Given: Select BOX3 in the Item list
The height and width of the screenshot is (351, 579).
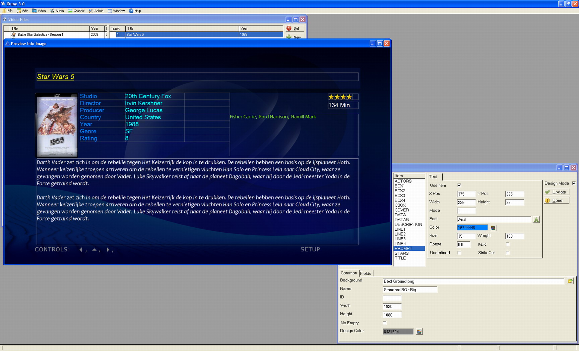Looking at the screenshot, I should point(409,196).
